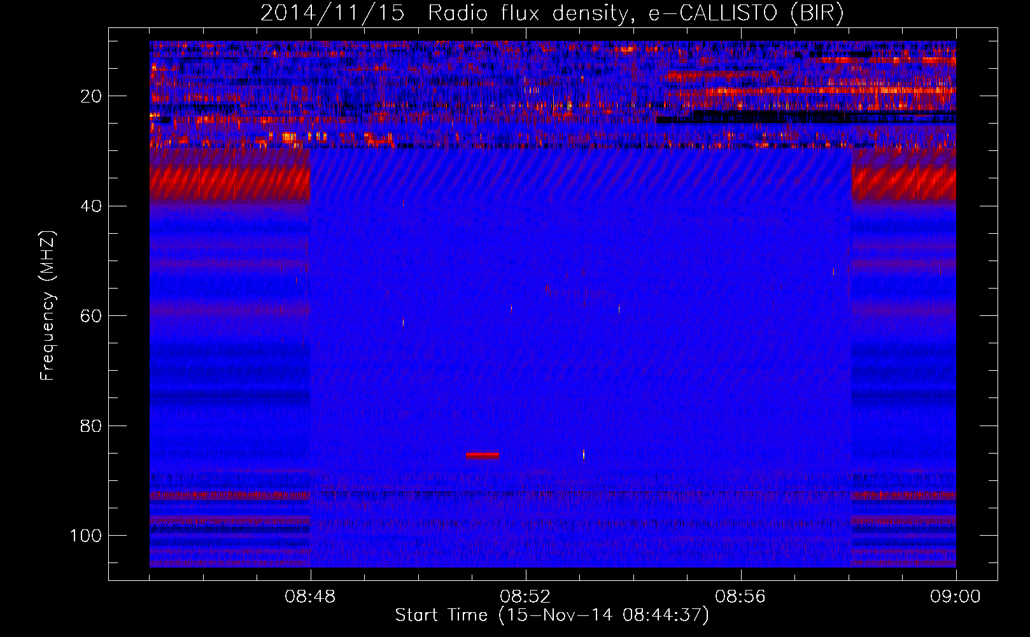Select the 'Frequency (MHZ)' axis label
The height and width of the screenshot is (637, 1030).
click(x=48, y=306)
